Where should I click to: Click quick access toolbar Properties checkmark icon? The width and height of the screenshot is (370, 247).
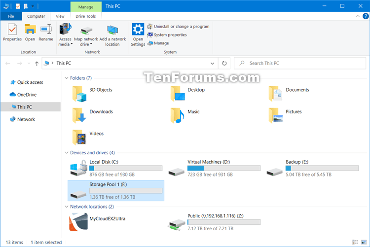coord(18,6)
